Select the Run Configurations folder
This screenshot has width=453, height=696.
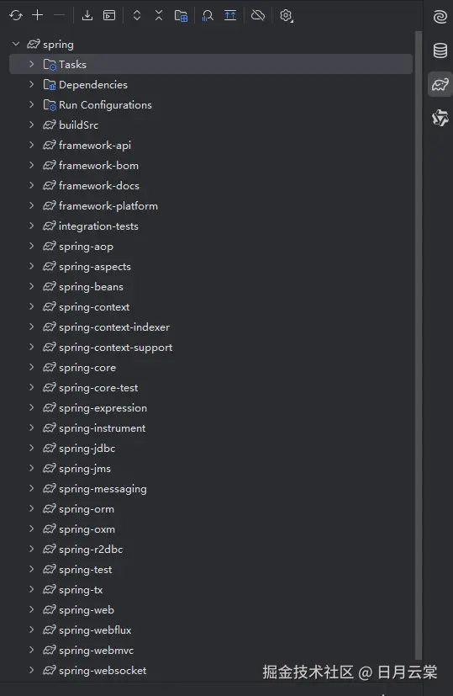point(98,104)
